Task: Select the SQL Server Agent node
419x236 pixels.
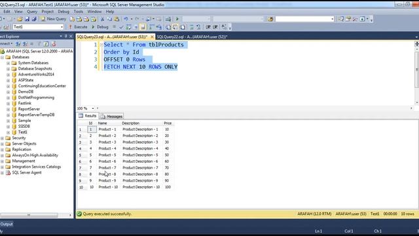Action: [x=27, y=172]
